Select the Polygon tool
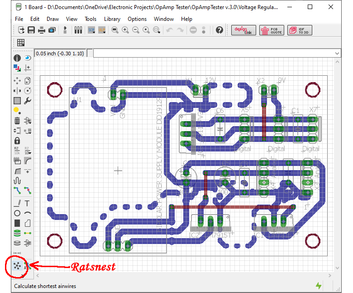The width and height of the screenshot is (353, 293). [x=28, y=223]
